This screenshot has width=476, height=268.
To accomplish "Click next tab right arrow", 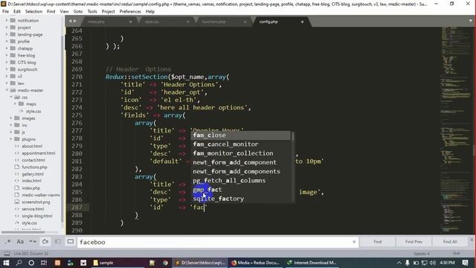I will pyautogui.click(x=74, y=22).
